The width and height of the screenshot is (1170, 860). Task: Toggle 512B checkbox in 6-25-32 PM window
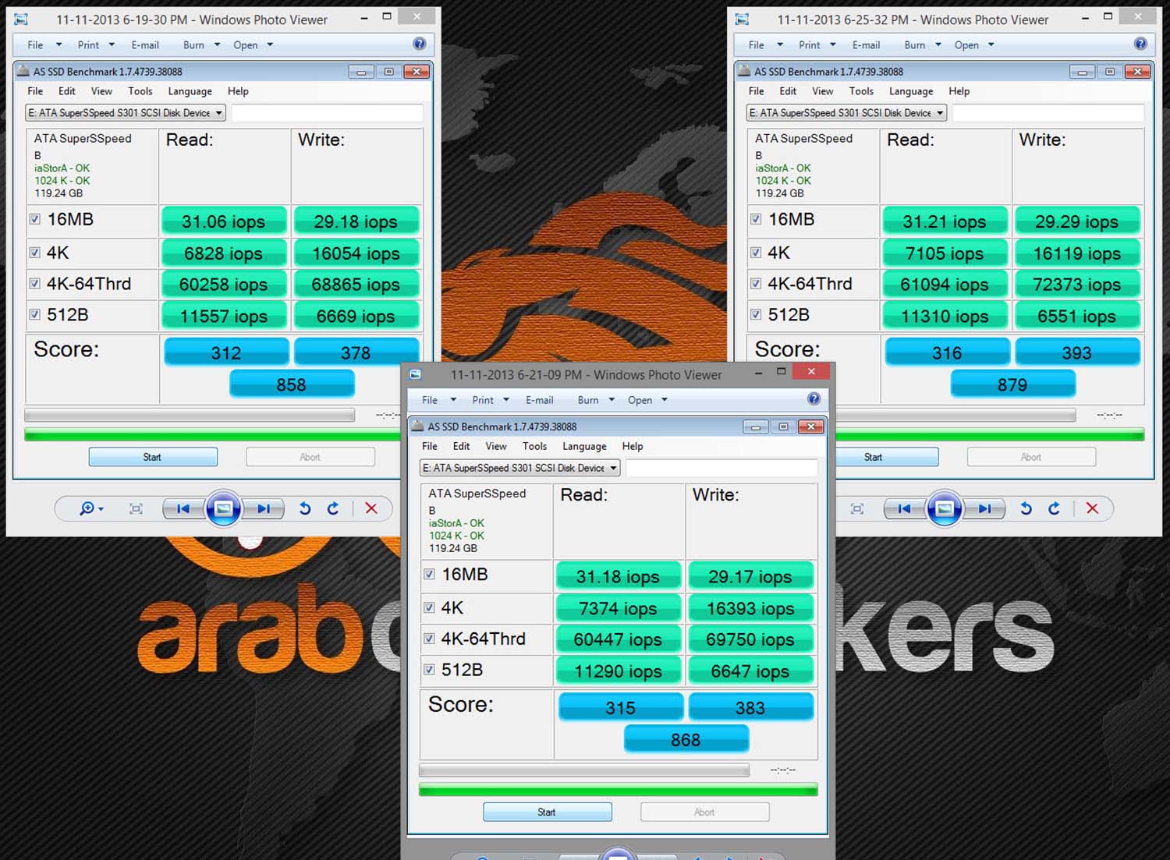click(756, 315)
